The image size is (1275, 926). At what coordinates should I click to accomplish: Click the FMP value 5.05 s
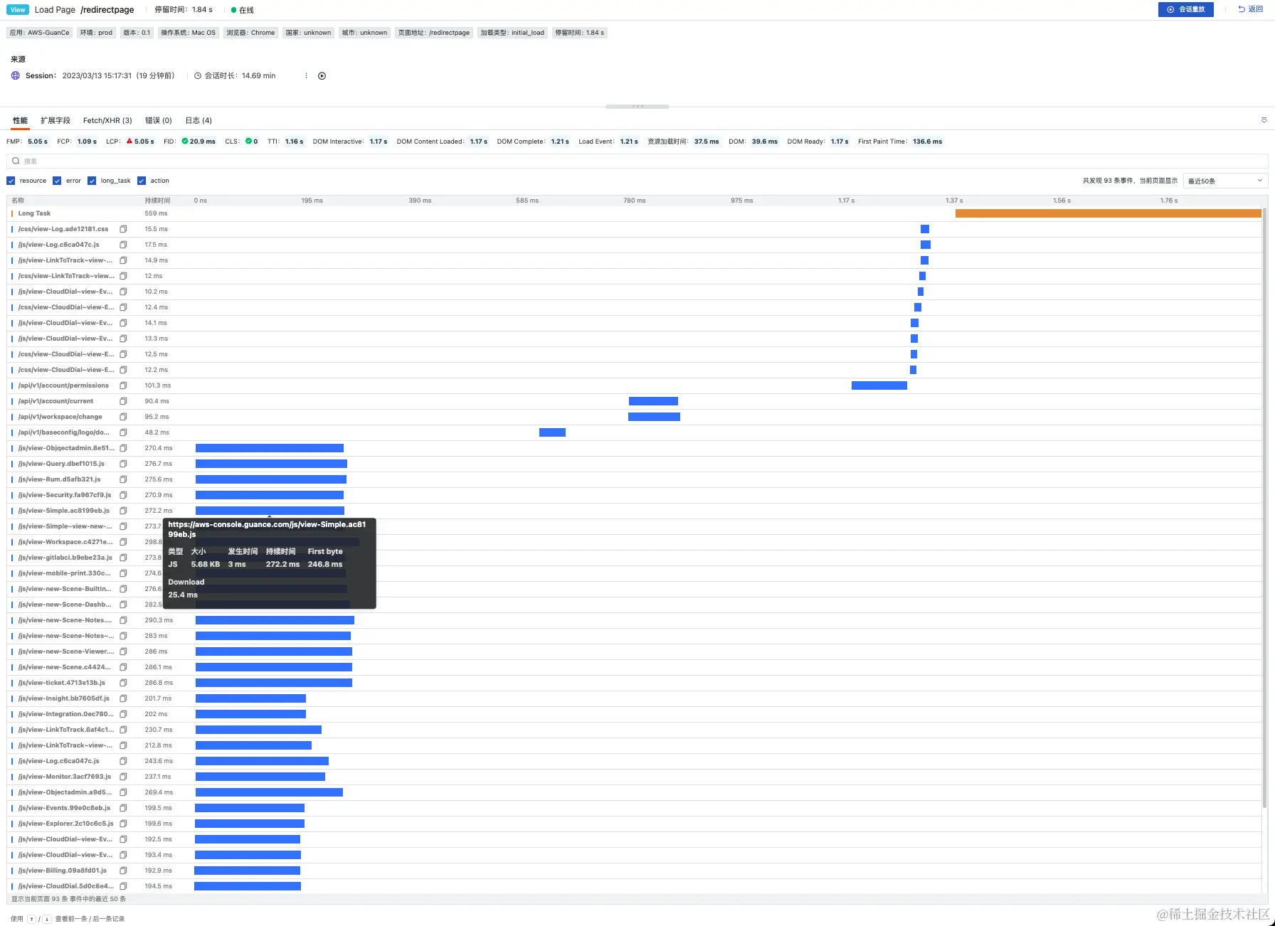tap(38, 142)
